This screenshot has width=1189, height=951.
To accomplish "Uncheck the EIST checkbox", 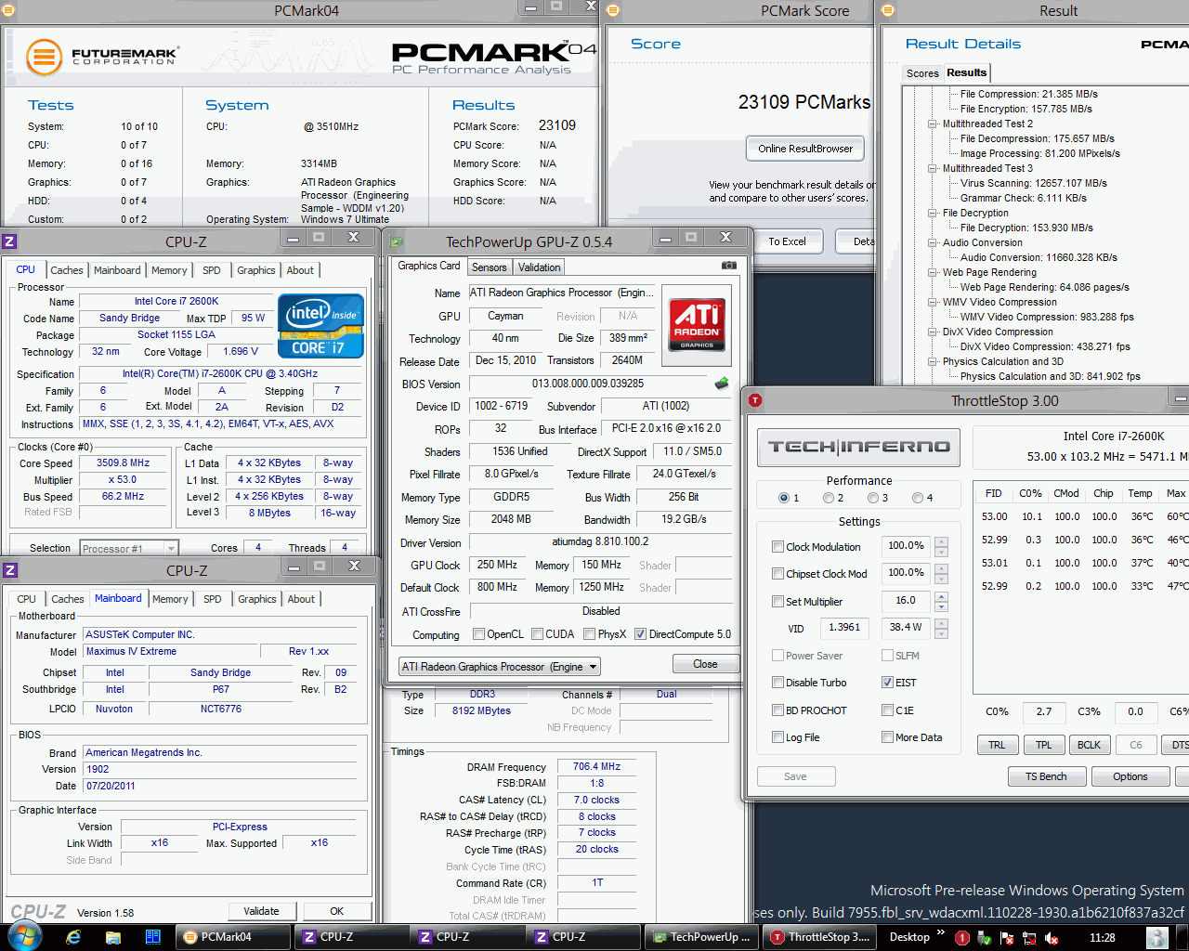I will point(887,683).
